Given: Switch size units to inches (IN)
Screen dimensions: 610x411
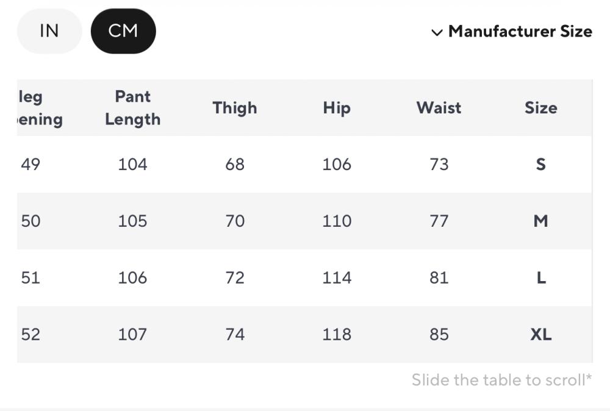Looking at the screenshot, I should click(x=49, y=31).
